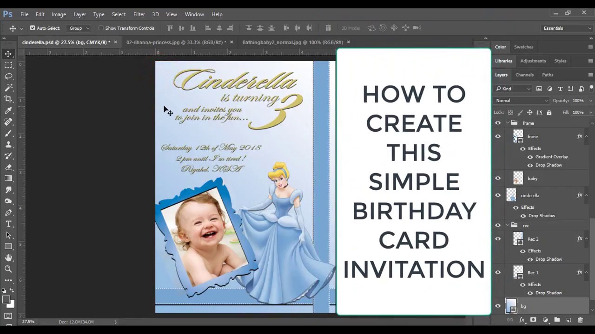Hide the cinderella layer
This screenshot has height=334, width=595.
[498, 195]
